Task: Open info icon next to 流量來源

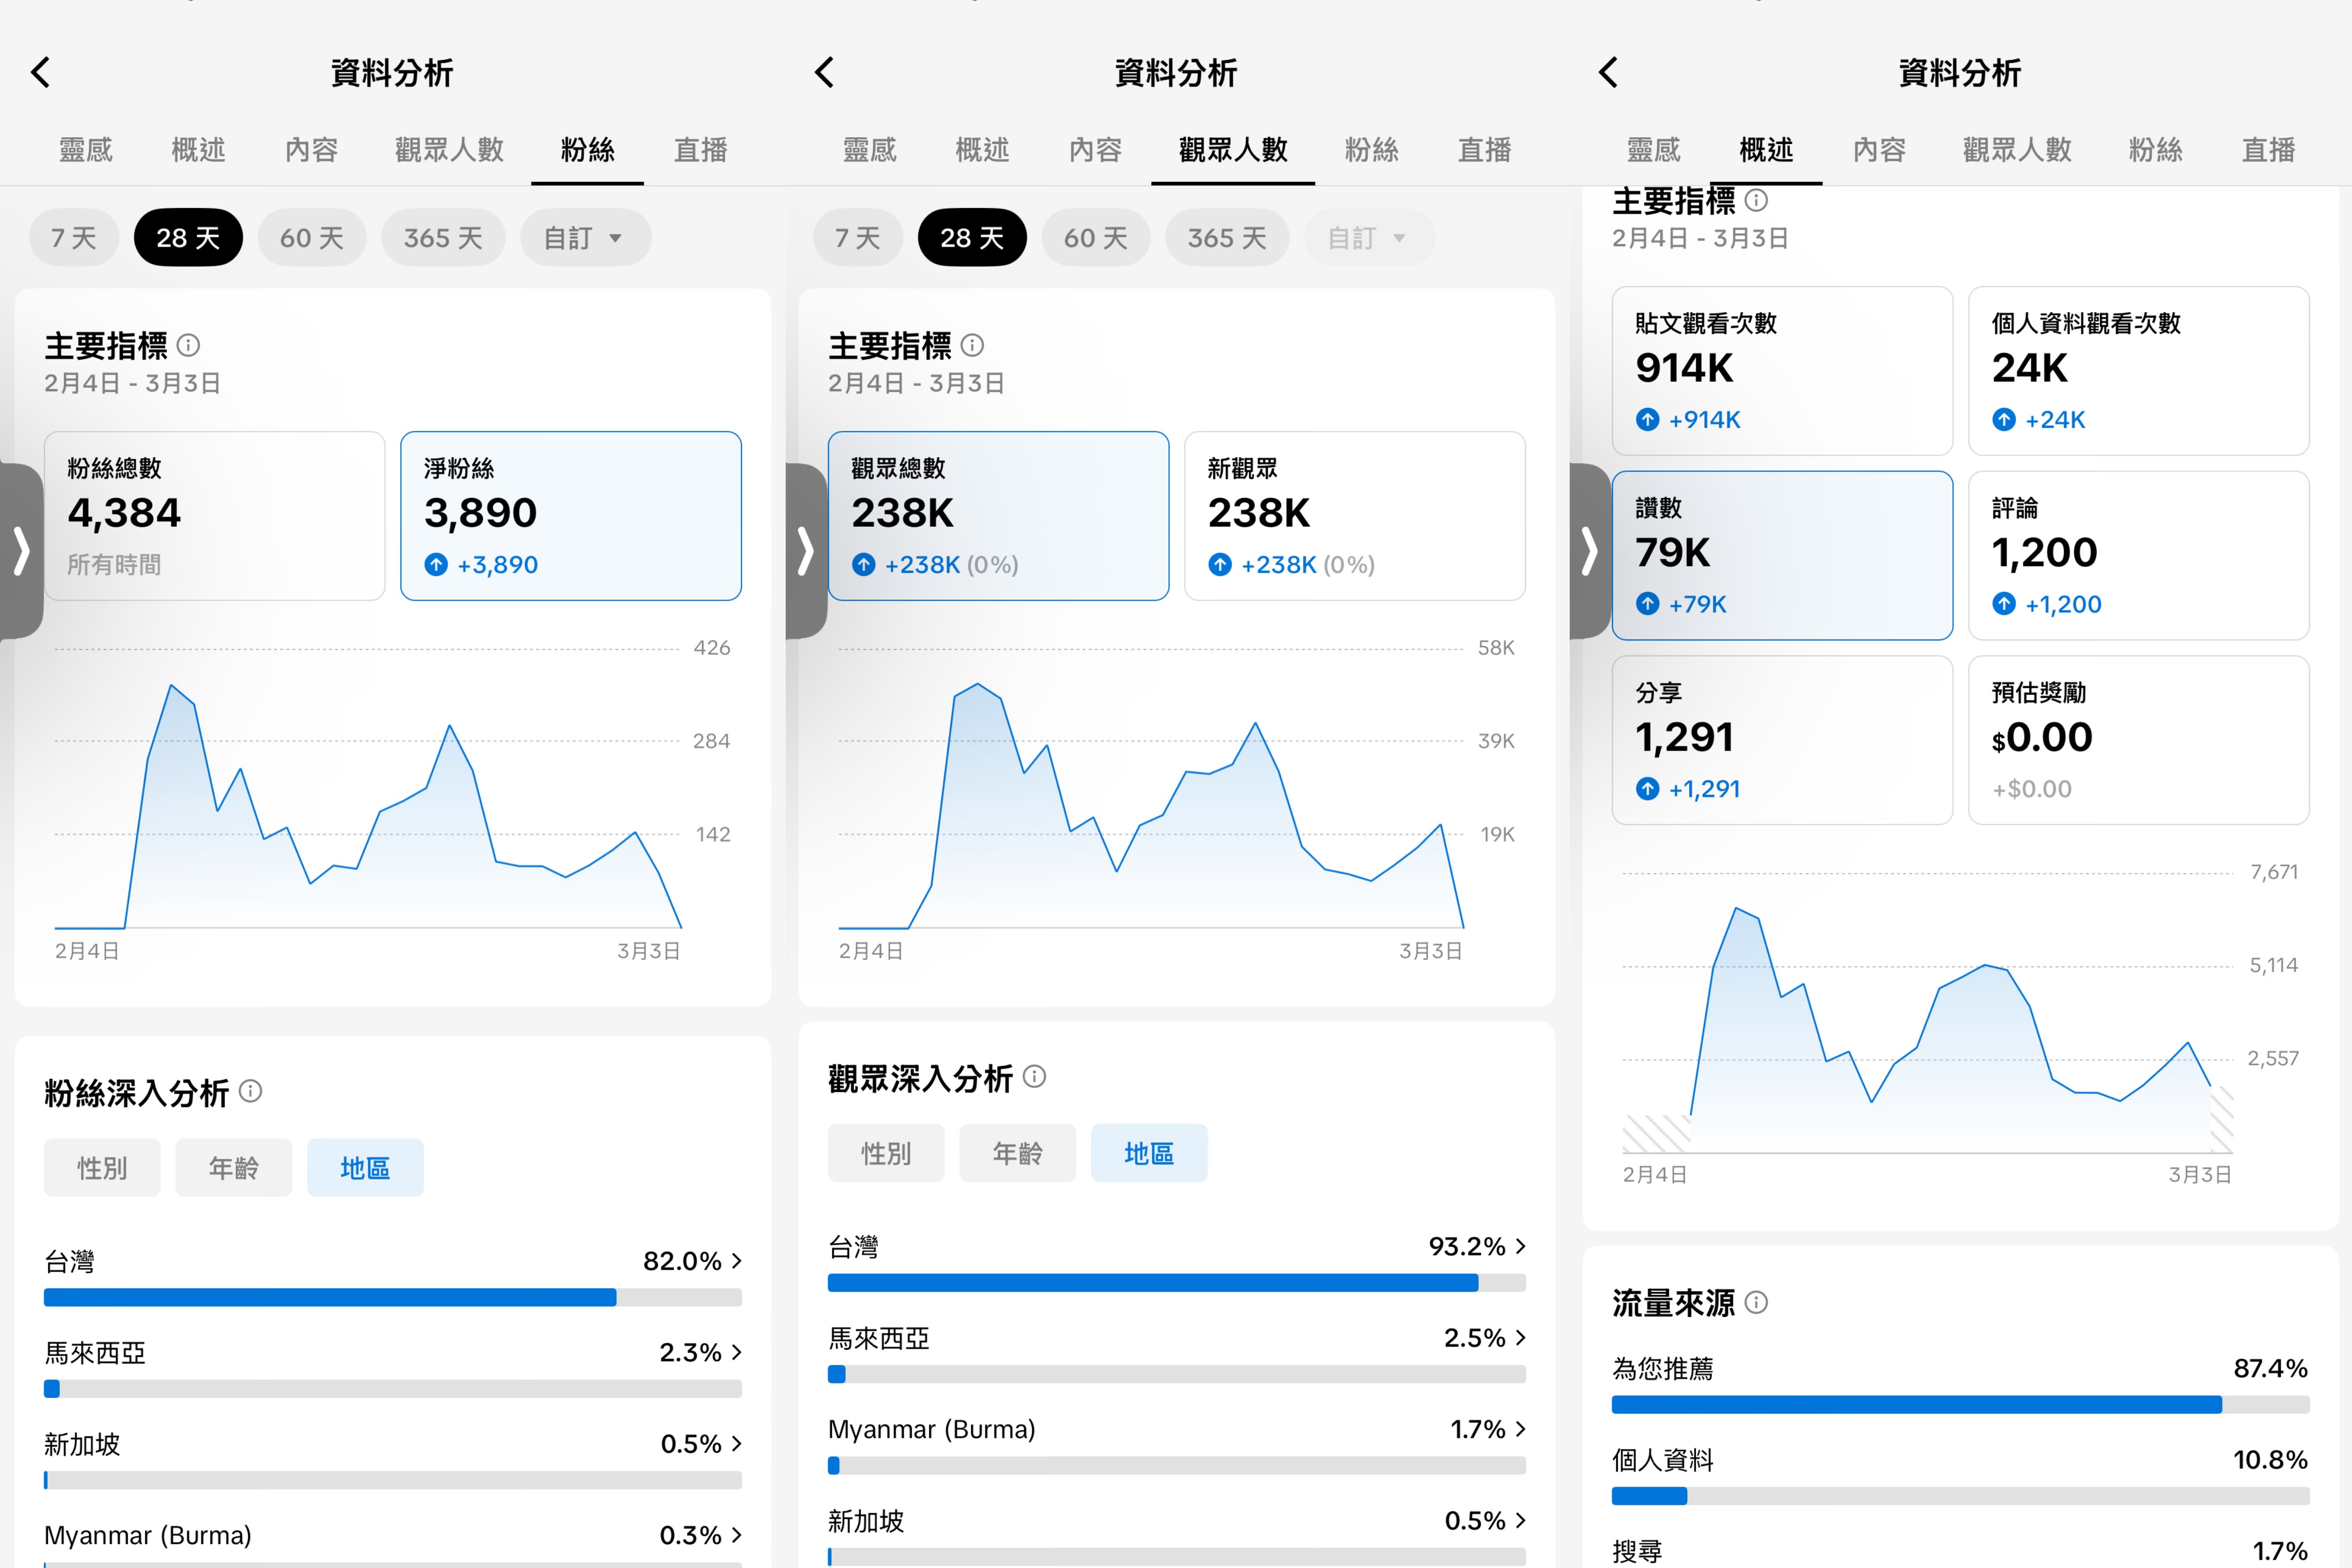Action: 1756,1302
